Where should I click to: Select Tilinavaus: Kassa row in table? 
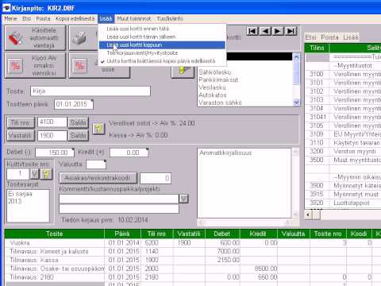[x=193, y=260]
